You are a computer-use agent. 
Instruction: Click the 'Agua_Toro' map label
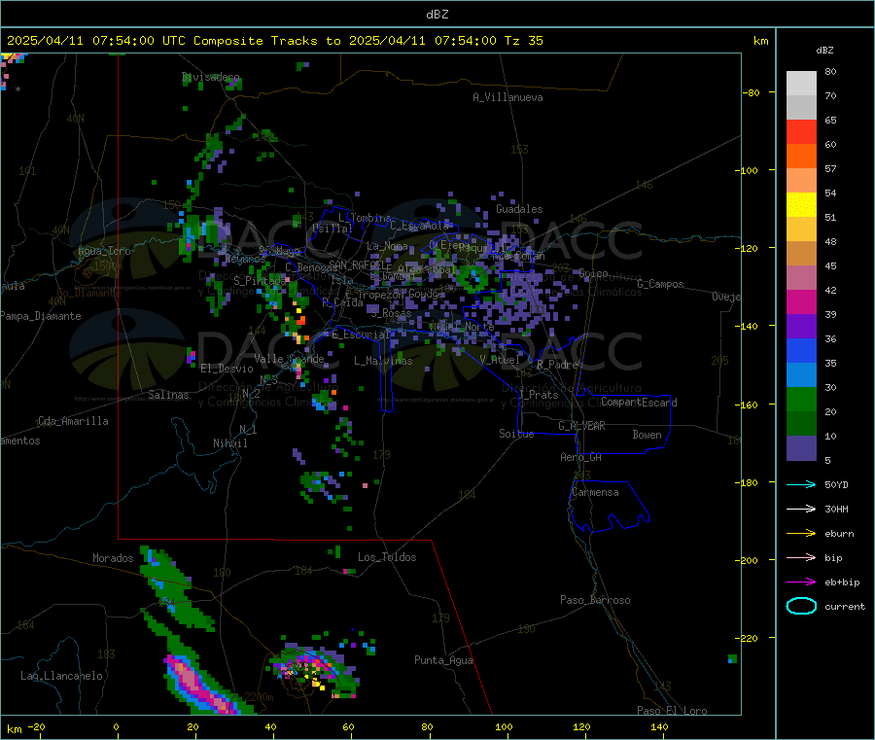pyautogui.click(x=104, y=251)
